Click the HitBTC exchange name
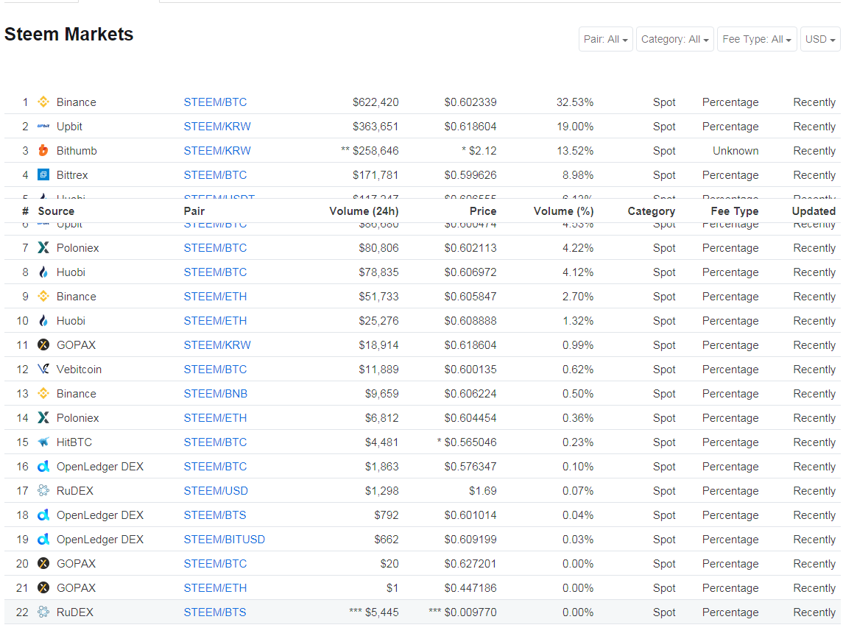Viewport: 843px width, 636px height. [74, 442]
